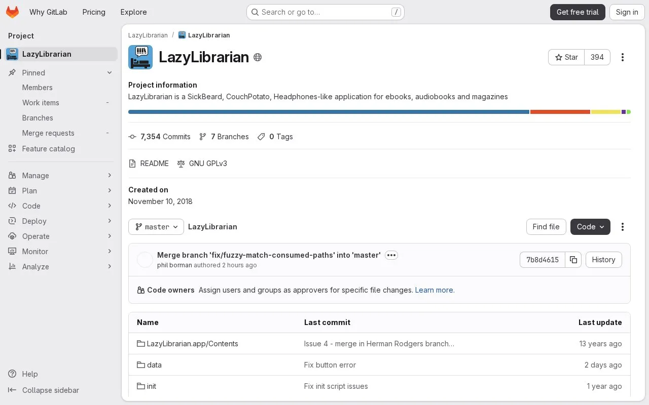The image size is (649, 405).
Task: Click the large LazyLibrarian project avatar beside the title
Action: click(140, 57)
